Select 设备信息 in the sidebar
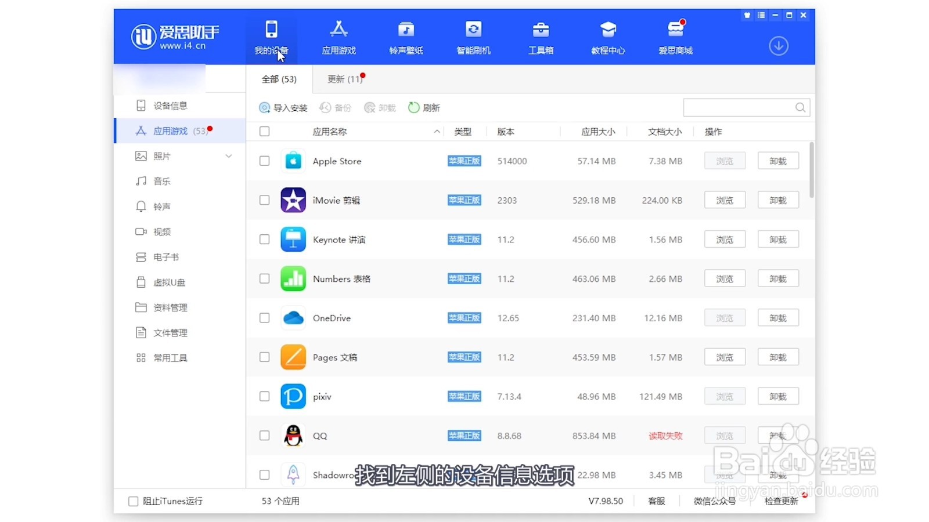Screen dimensions: 929x522 coord(180,106)
